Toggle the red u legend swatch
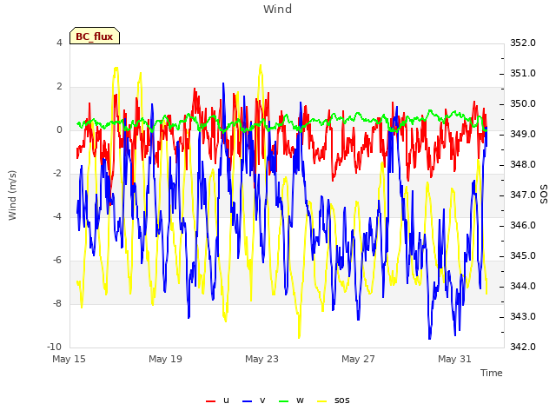This screenshot has height=417, width=556. (x=210, y=401)
